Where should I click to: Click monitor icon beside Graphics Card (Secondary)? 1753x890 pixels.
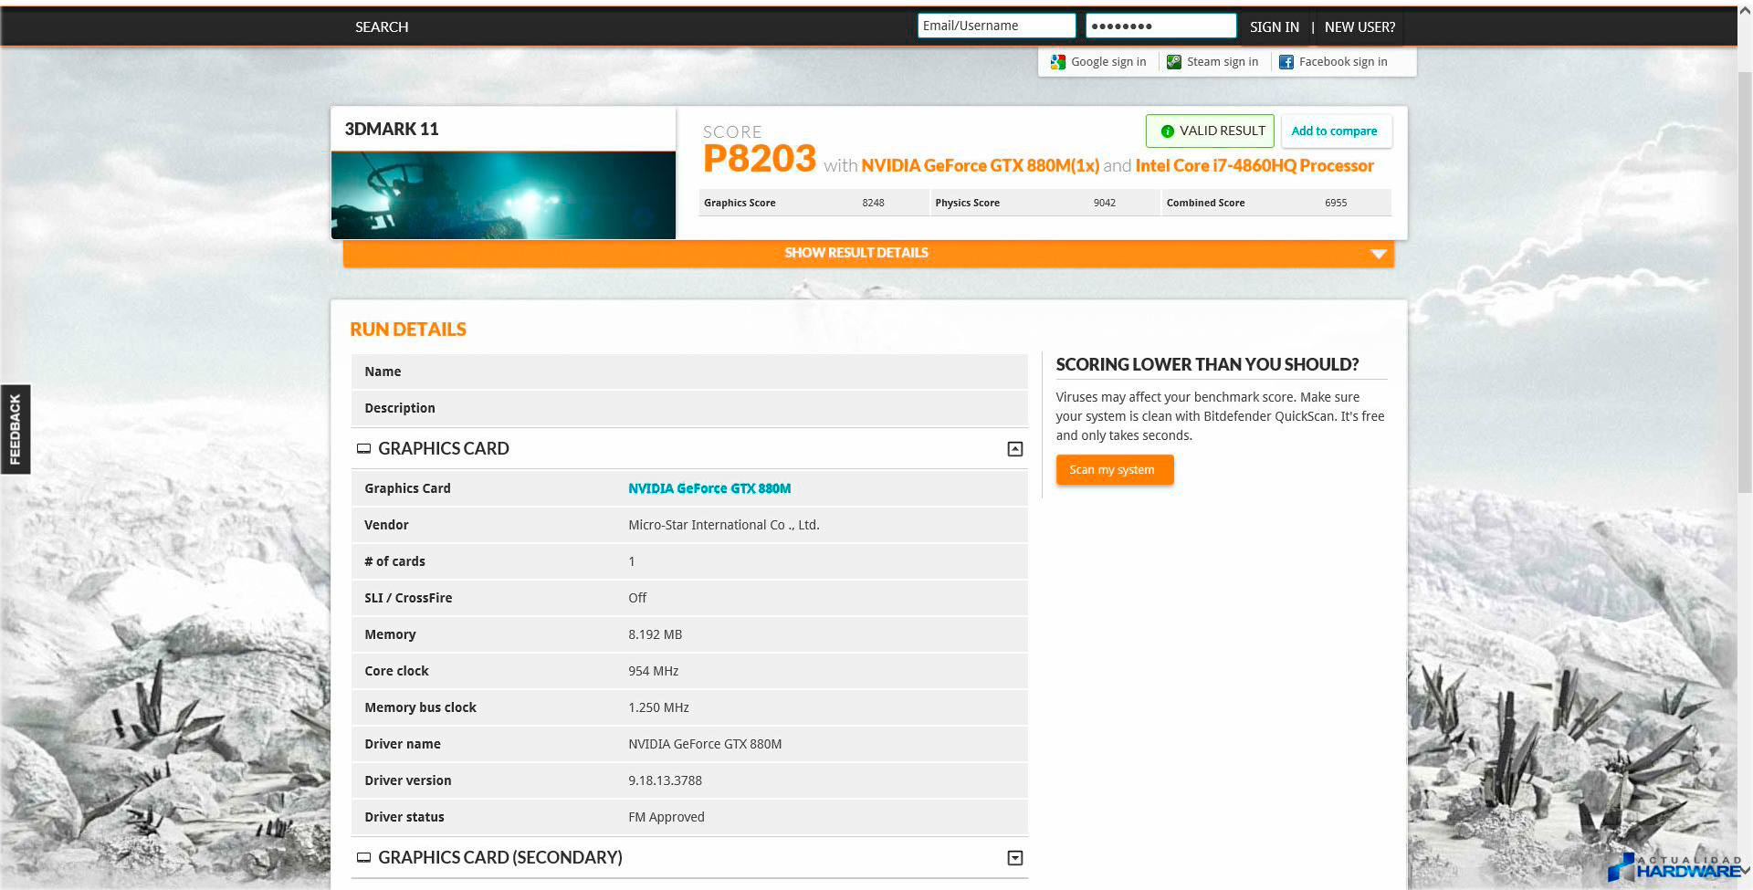[363, 857]
